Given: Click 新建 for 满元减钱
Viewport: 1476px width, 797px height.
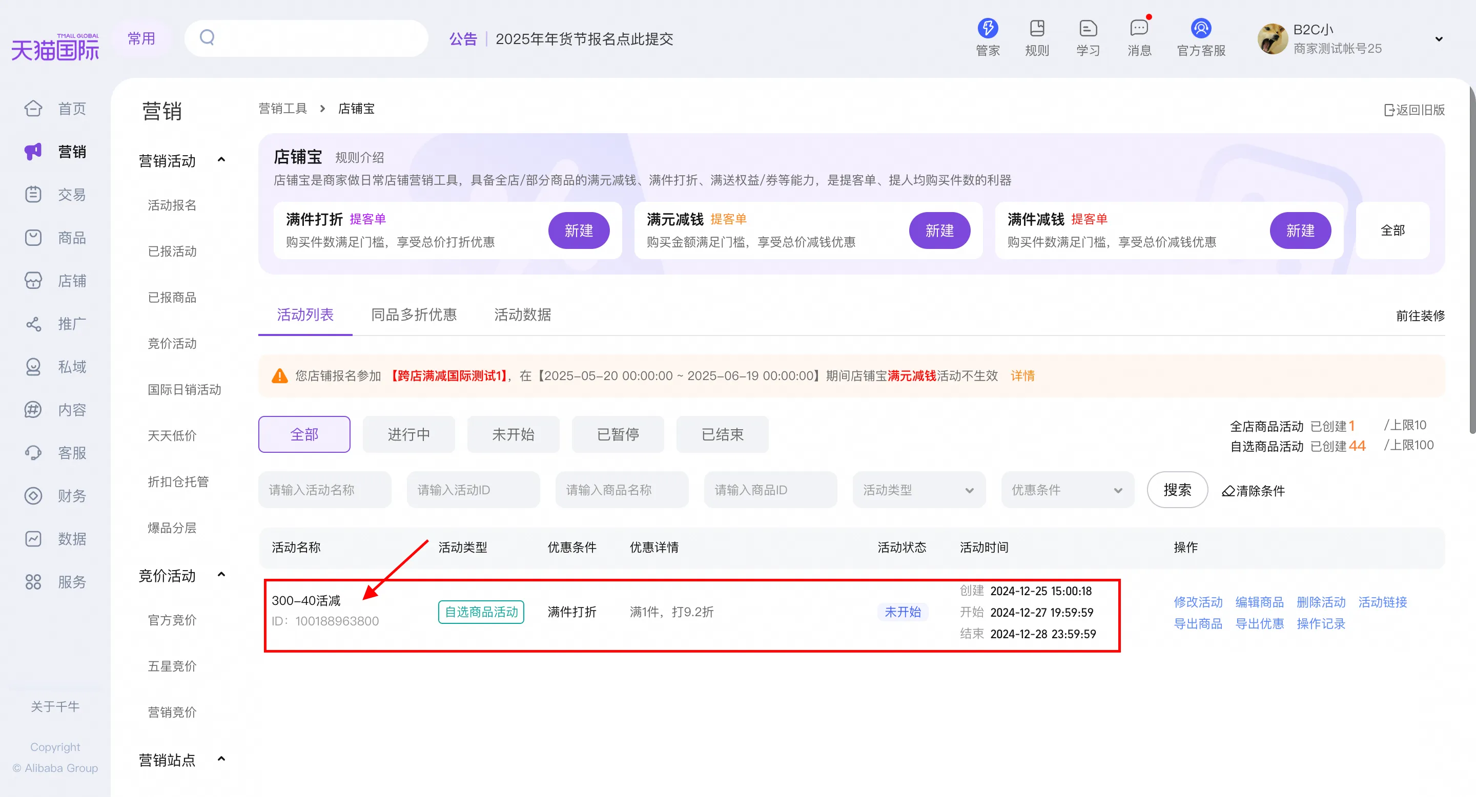Looking at the screenshot, I should tap(940, 230).
